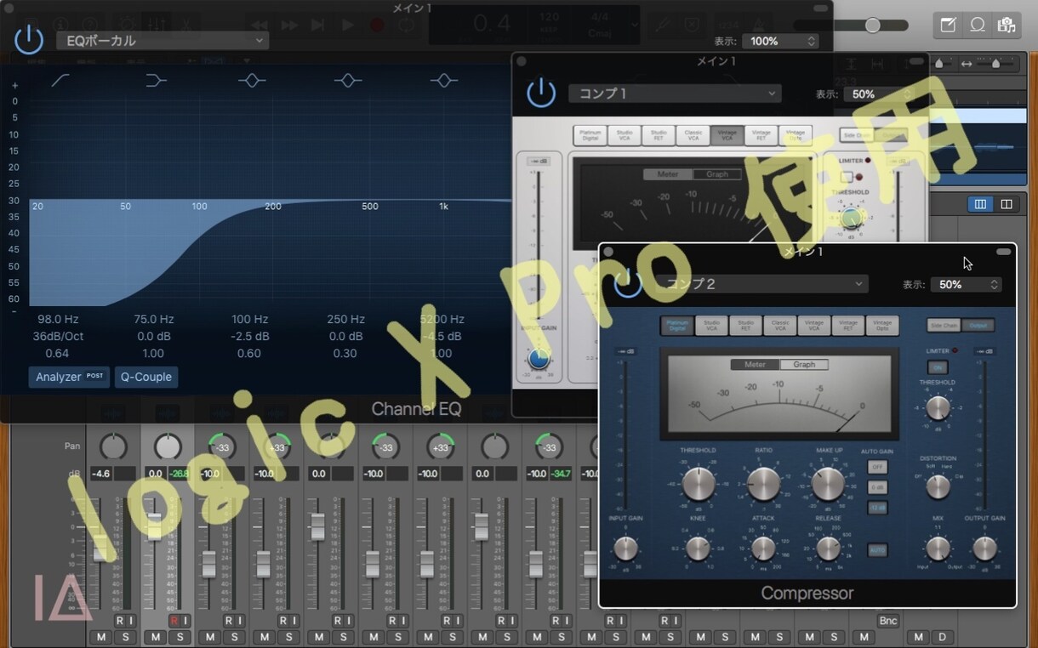Click the Rewind button in transport

click(259, 26)
